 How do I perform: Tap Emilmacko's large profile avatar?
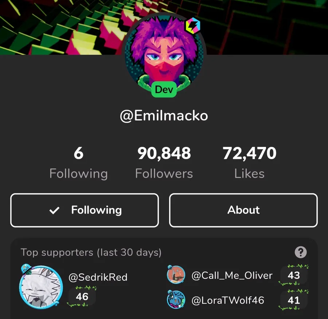point(164,55)
